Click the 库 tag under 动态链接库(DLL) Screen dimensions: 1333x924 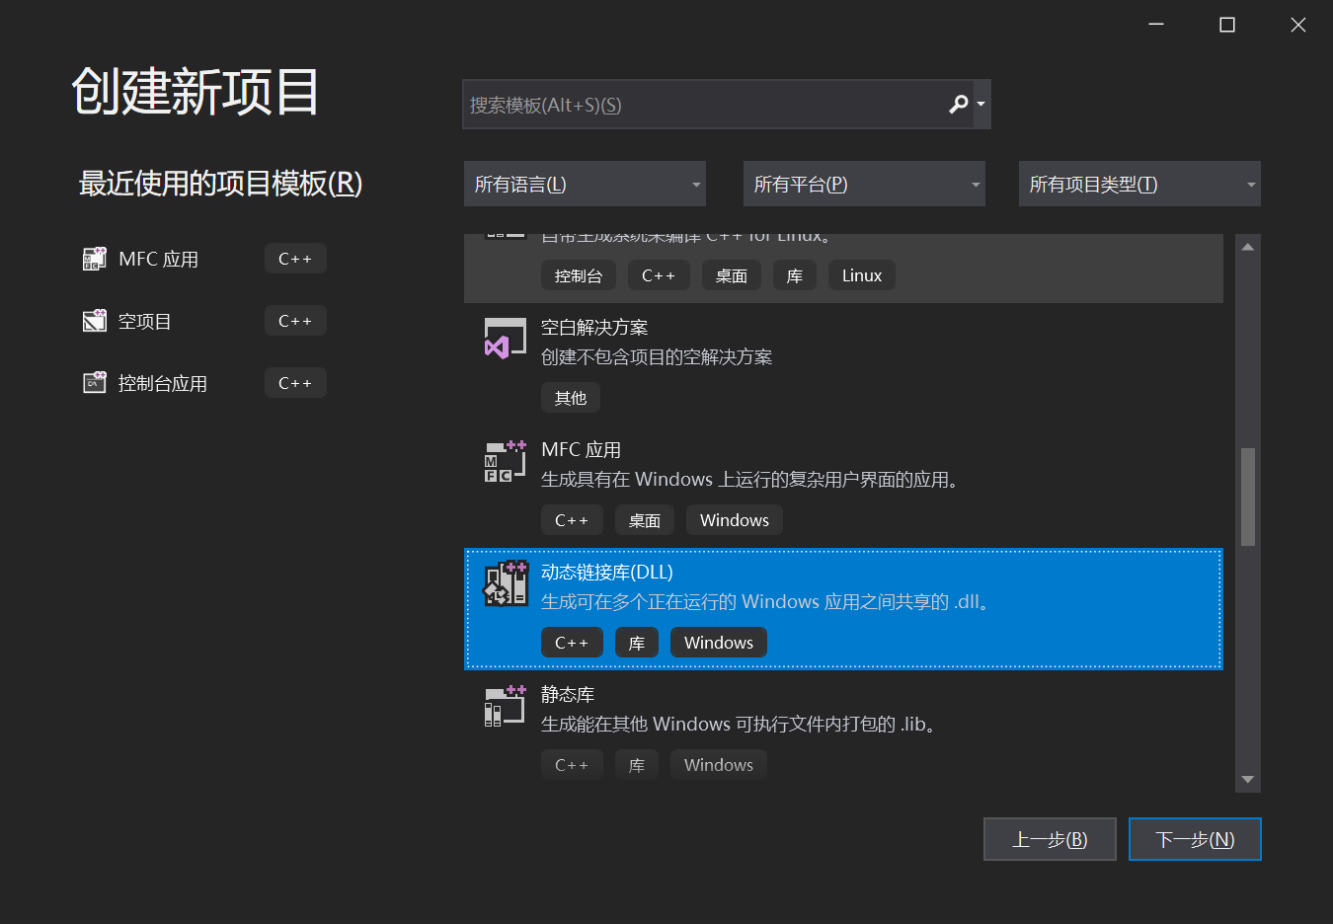(637, 643)
